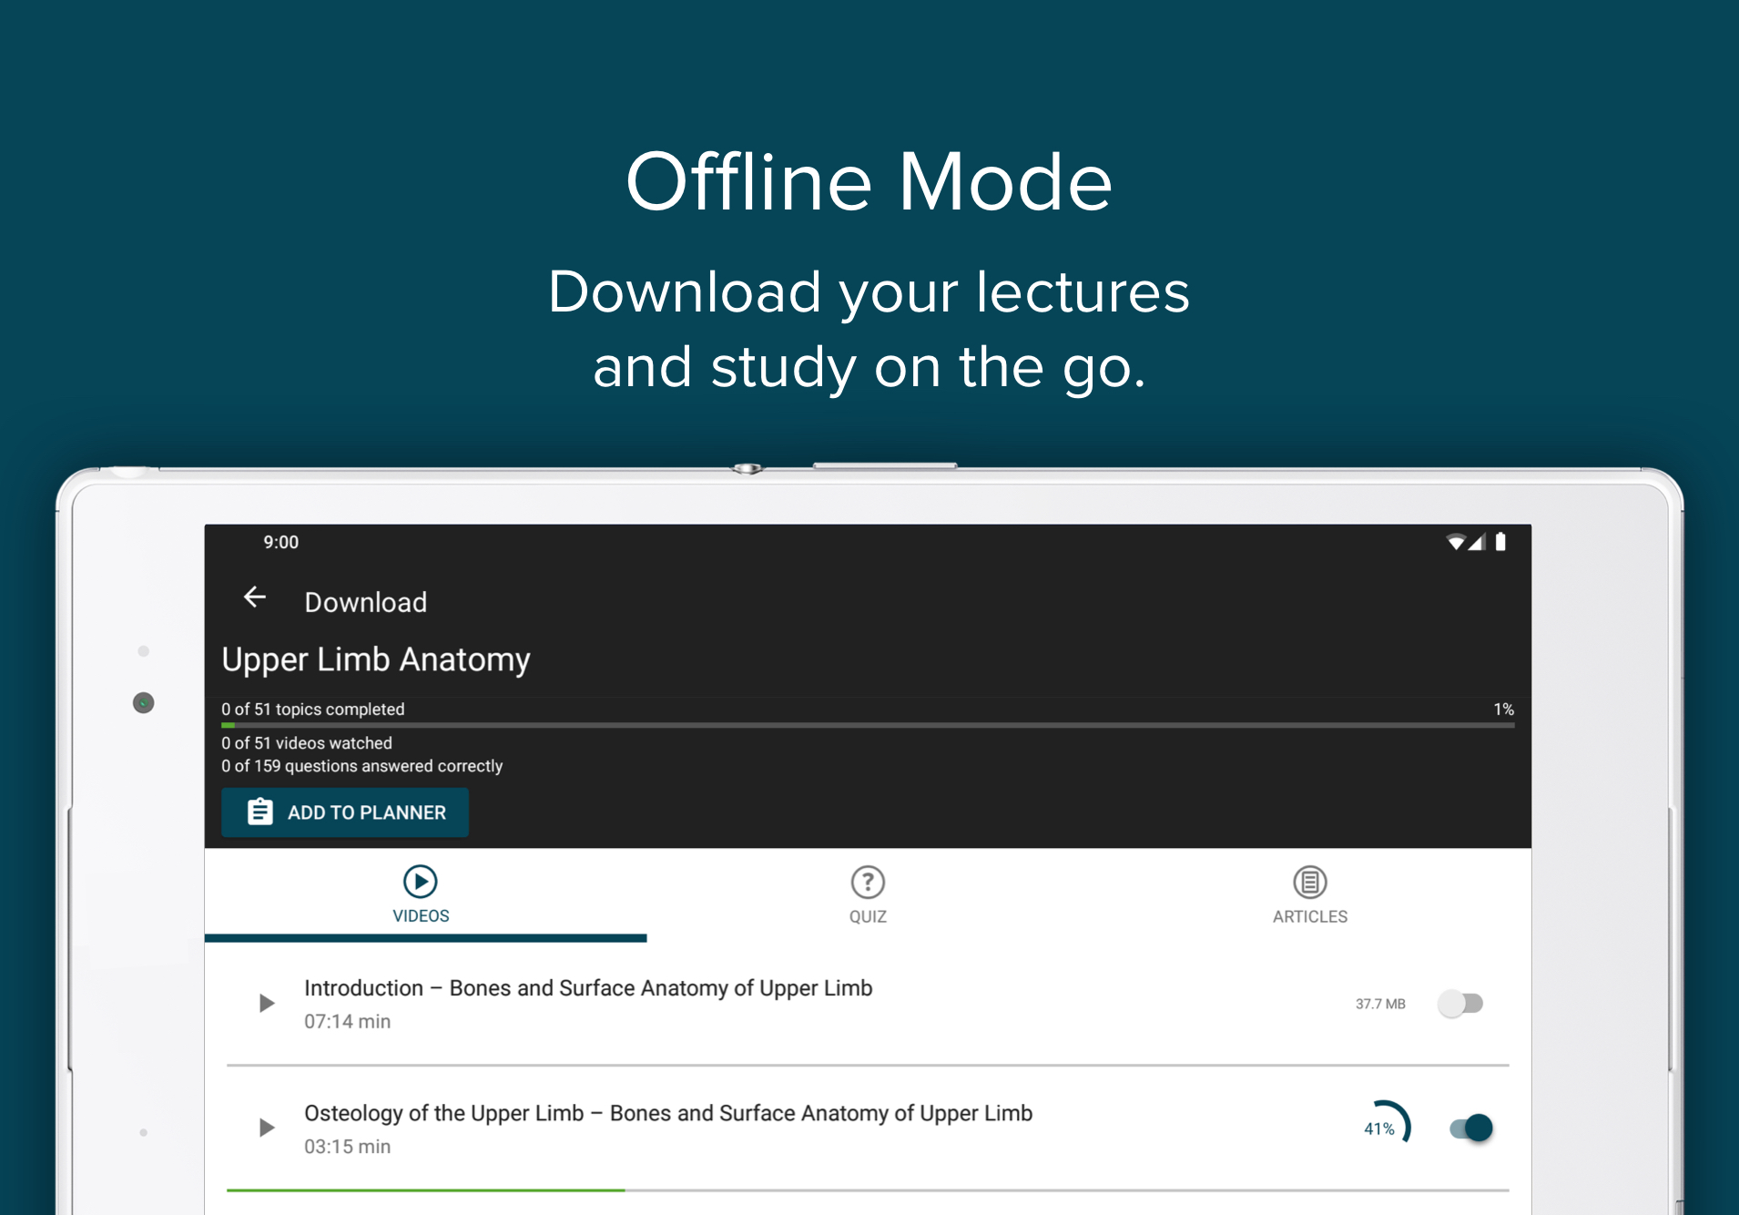
Task: Click the Wi-Fi status icon
Action: pyautogui.click(x=1455, y=542)
